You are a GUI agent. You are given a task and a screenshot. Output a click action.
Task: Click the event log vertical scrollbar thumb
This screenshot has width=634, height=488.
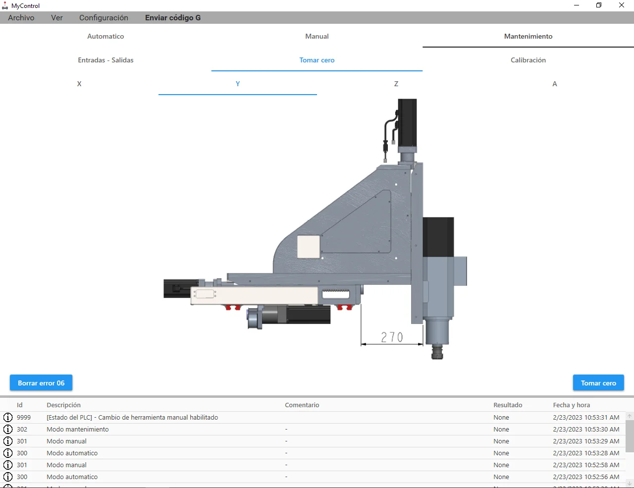point(630,436)
